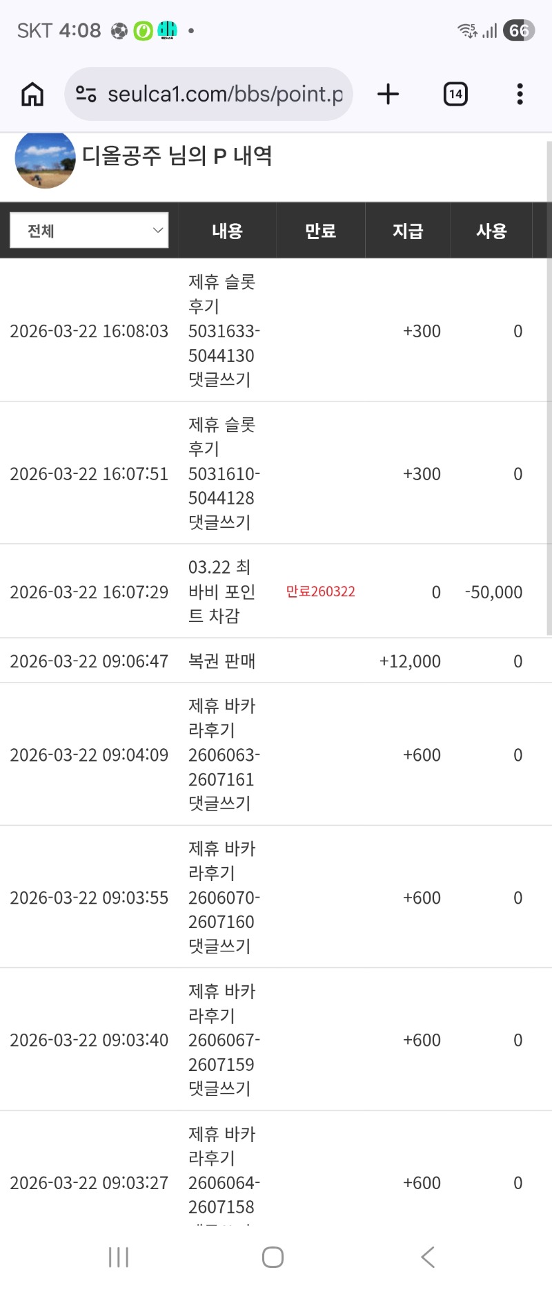Tap the 복권 판매 entry
This screenshot has height=1290, width=552.
click(x=221, y=661)
